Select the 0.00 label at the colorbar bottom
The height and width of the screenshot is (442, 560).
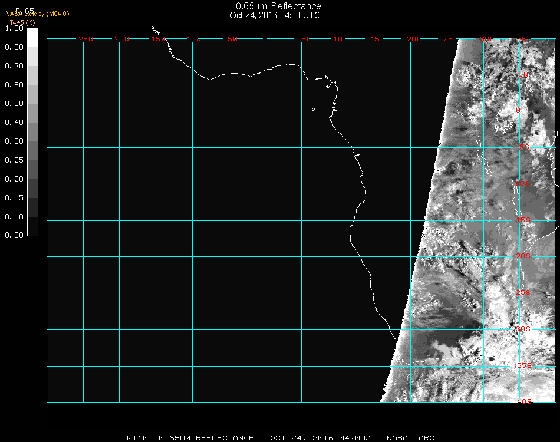[x=14, y=235]
